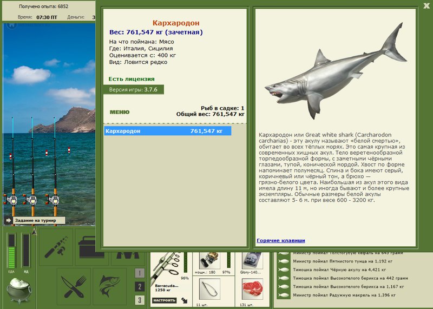Close the fish keepnet window with X
433x309 pixels.
coord(427,5)
